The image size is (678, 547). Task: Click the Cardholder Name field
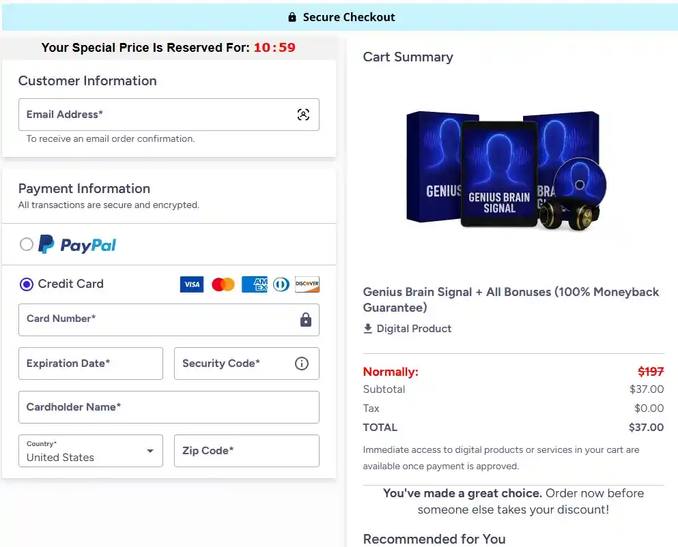coord(169,407)
